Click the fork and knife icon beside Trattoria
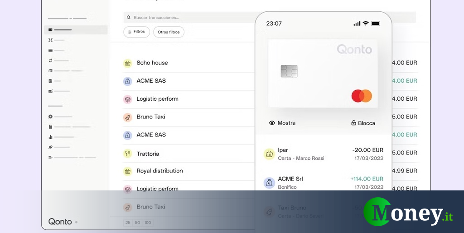This screenshot has height=233, width=464. [127, 154]
